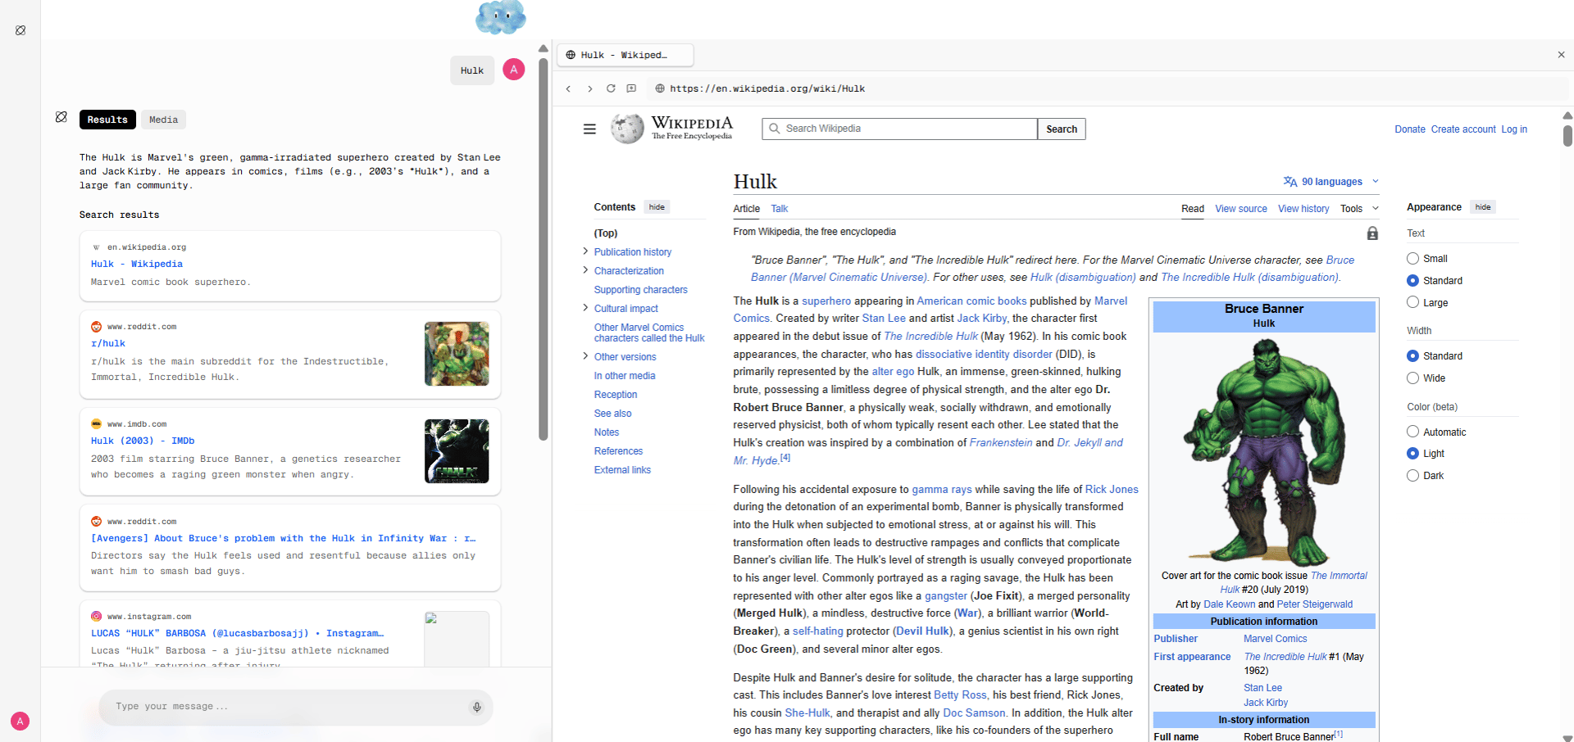Open Wikipedia's hamburger main menu

click(589, 129)
